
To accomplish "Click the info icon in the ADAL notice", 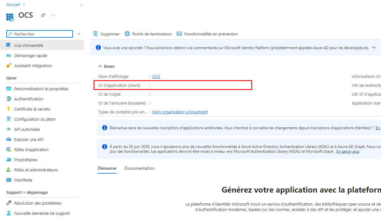I will click(105, 147).
